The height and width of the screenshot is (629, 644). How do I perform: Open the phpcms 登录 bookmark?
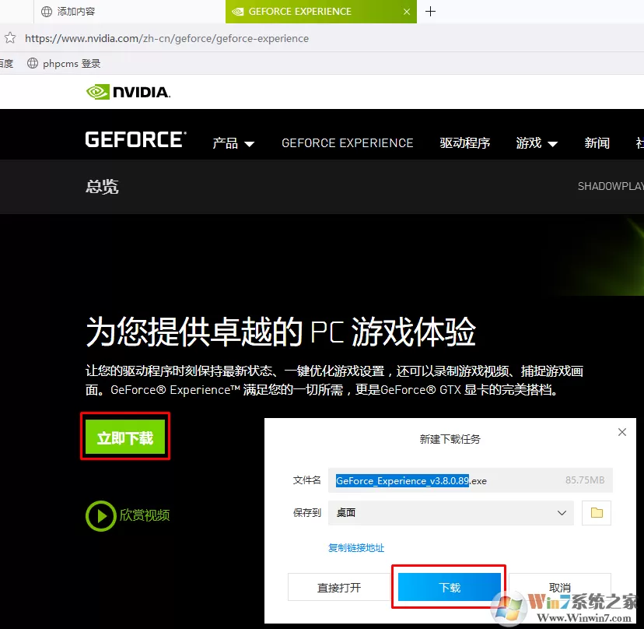(64, 63)
